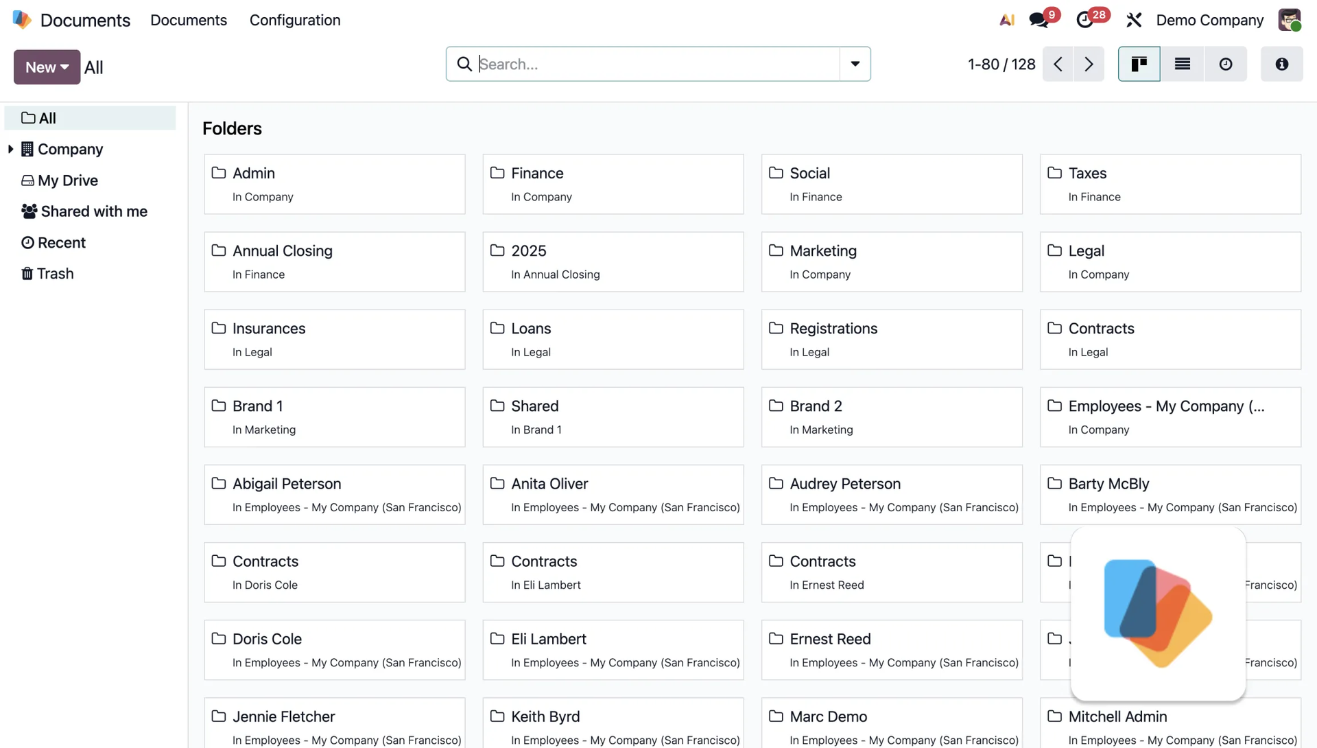Open the Legal folder card
1317x748 pixels.
[1170, 261]
